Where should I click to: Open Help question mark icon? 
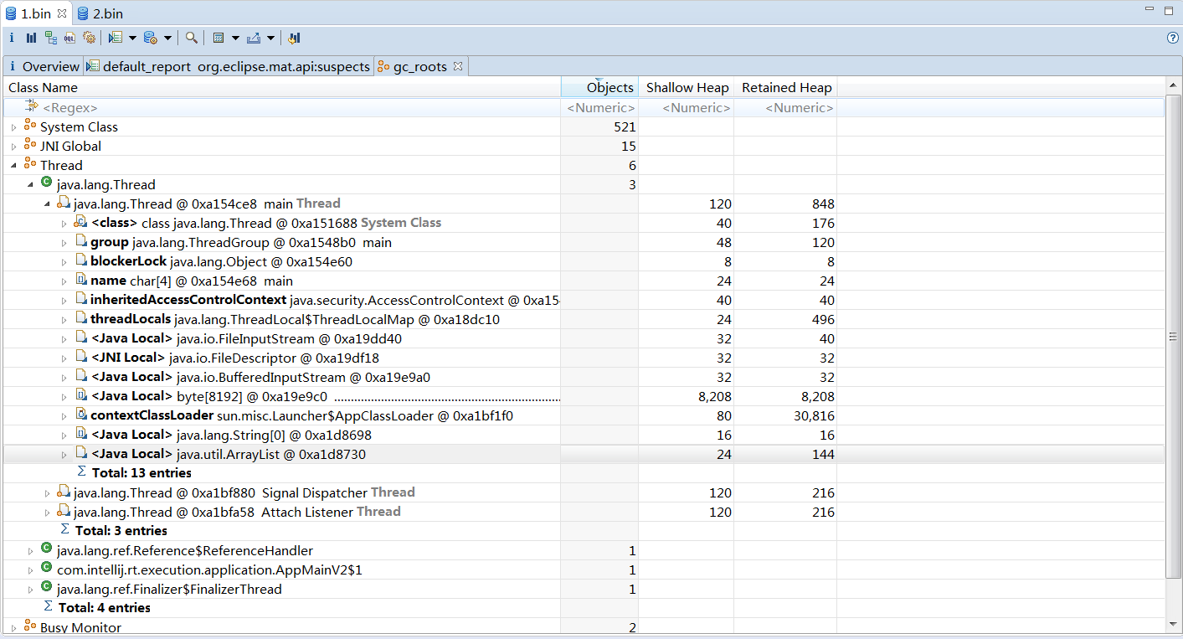[x=1173, y=38]
